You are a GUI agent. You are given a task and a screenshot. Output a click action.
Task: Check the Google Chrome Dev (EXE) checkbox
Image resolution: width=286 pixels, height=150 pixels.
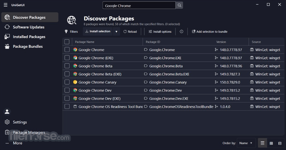point(67,98)
